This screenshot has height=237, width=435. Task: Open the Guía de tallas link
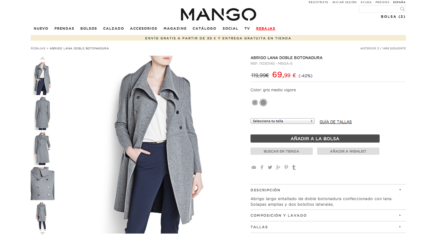tap(336, 122)
